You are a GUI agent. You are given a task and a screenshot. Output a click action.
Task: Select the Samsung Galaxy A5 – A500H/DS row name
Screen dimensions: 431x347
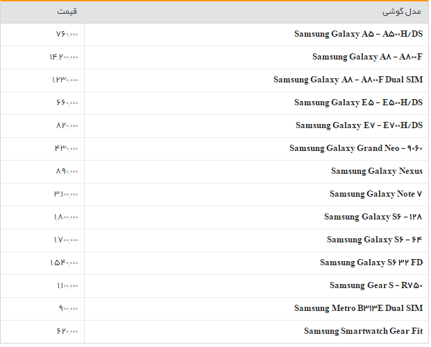pyautogui.click(x=358, y=35)
